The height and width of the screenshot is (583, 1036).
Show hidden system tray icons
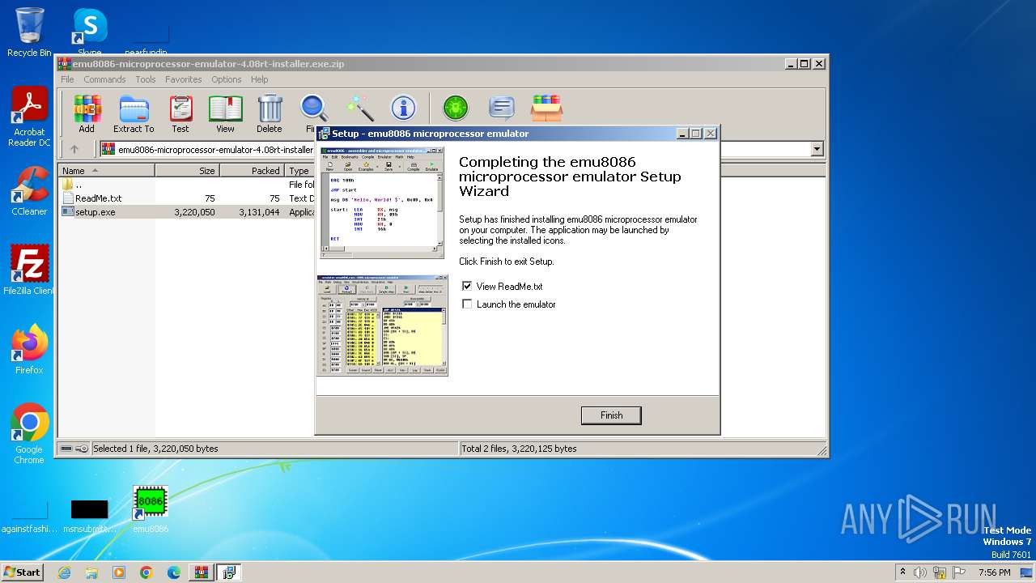(903, 572)
